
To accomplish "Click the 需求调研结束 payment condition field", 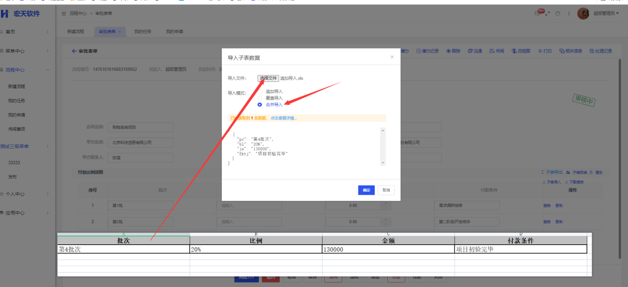I will click(467, 206).
